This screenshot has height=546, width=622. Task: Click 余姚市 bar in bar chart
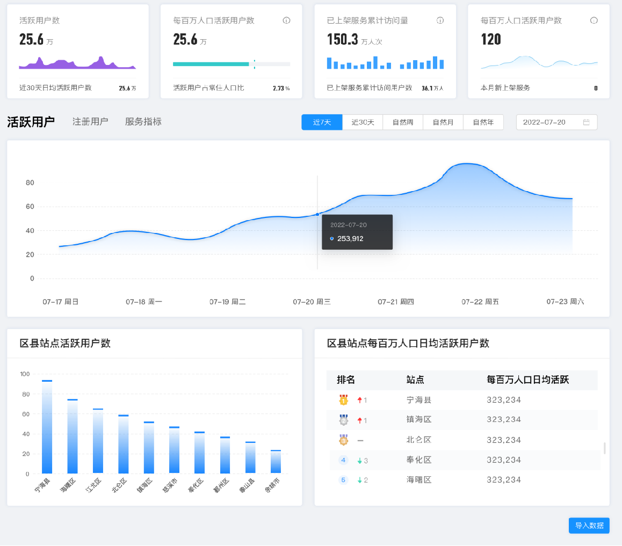[x=276, y=462]
